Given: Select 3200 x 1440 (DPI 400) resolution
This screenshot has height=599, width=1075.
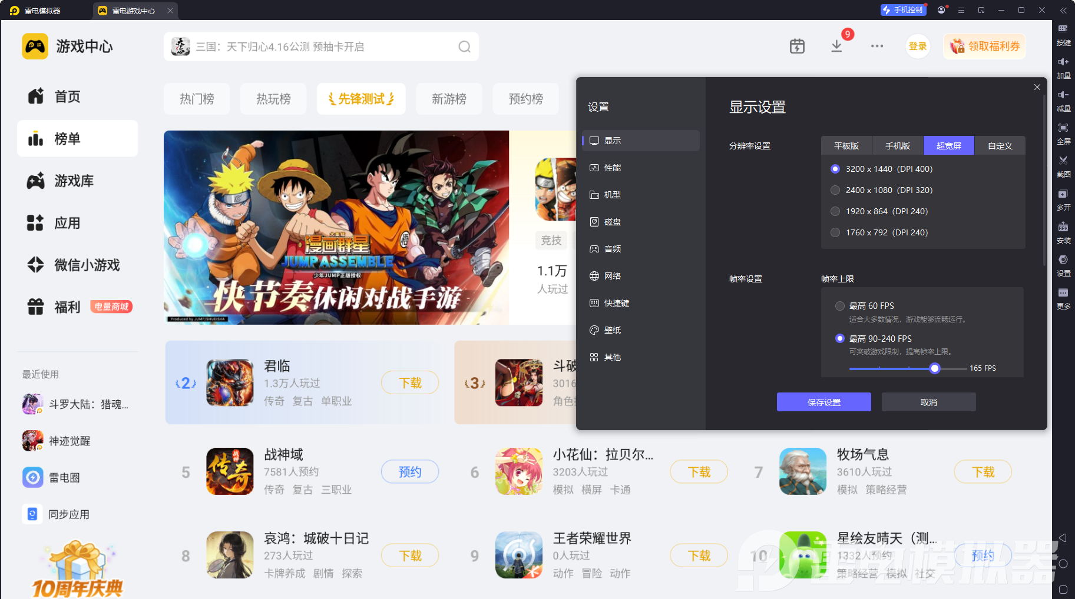Looking at the screenshot, I should (x=835, y=169).
